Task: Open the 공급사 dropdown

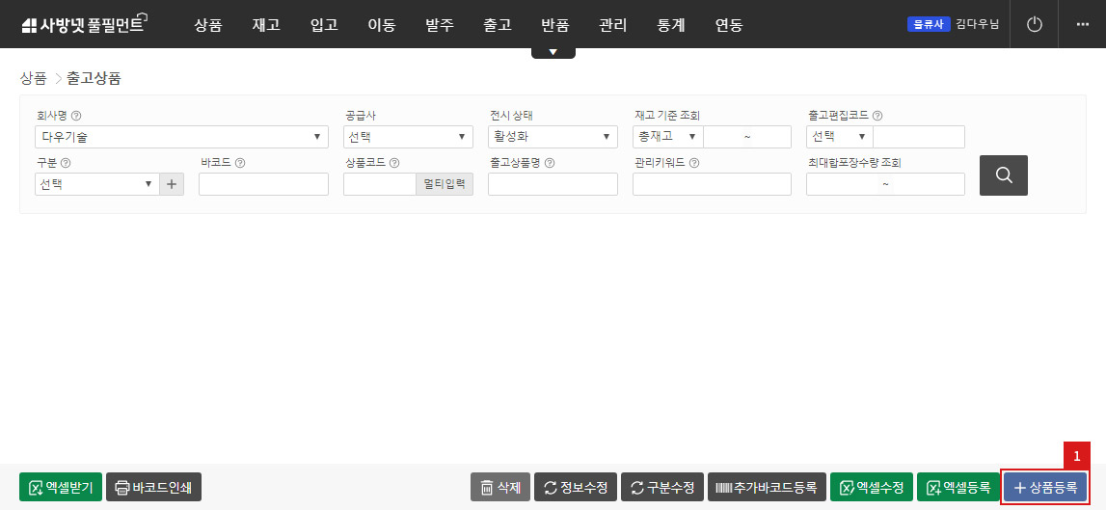Action: (409, 137)
